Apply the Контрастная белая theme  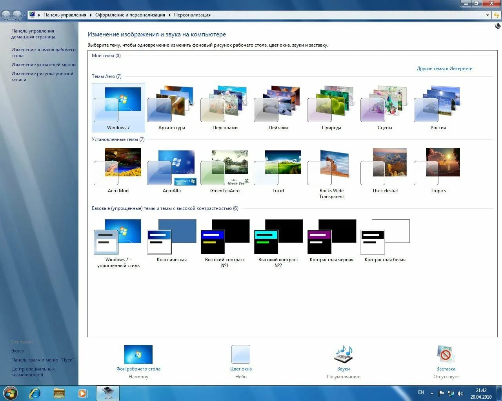385,240
